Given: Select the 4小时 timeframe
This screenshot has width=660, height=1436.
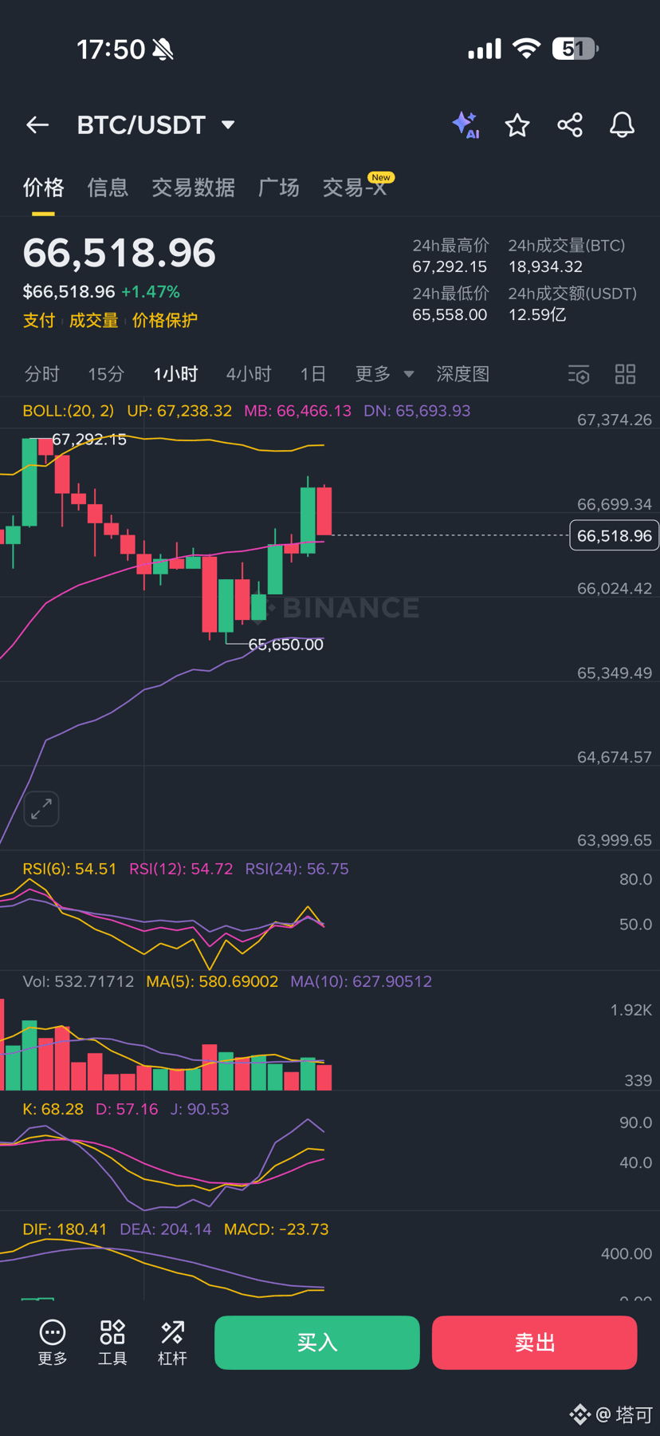Looking at the screenshot, I should pyautogui.click(x=249, y=374).
